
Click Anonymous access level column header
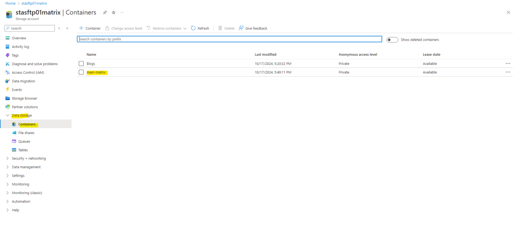[x=358, y=54]
